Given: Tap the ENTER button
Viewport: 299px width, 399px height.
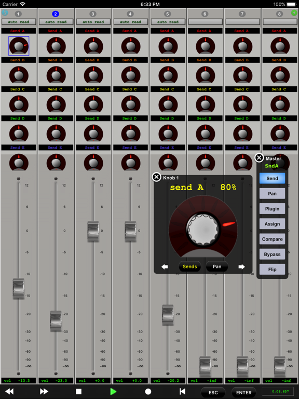Looking at the screenshot, I should click(244, 393).
